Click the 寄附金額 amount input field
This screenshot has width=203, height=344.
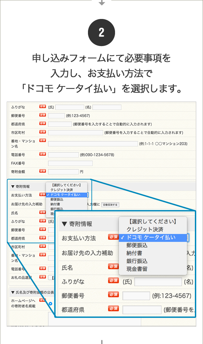[x=63, y=172]
